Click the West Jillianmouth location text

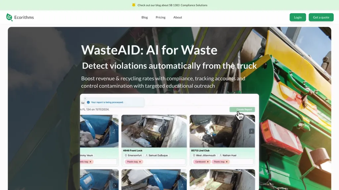pos(206,155)
